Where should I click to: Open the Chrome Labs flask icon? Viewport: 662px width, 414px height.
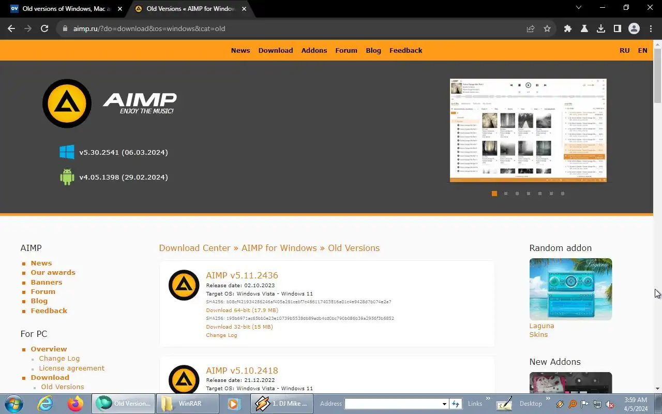[x=584, y=29]
